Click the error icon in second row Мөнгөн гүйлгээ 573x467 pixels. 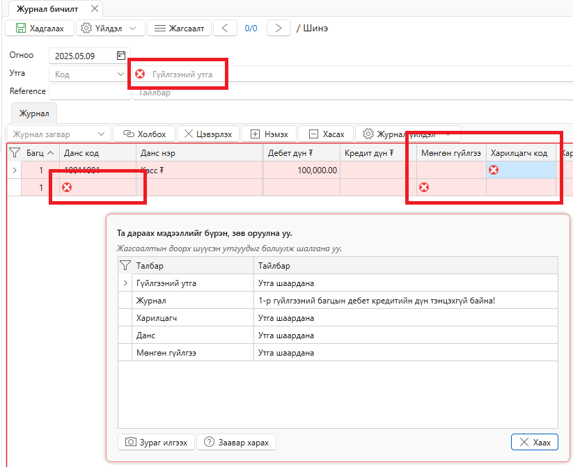[x=424, y=187]
